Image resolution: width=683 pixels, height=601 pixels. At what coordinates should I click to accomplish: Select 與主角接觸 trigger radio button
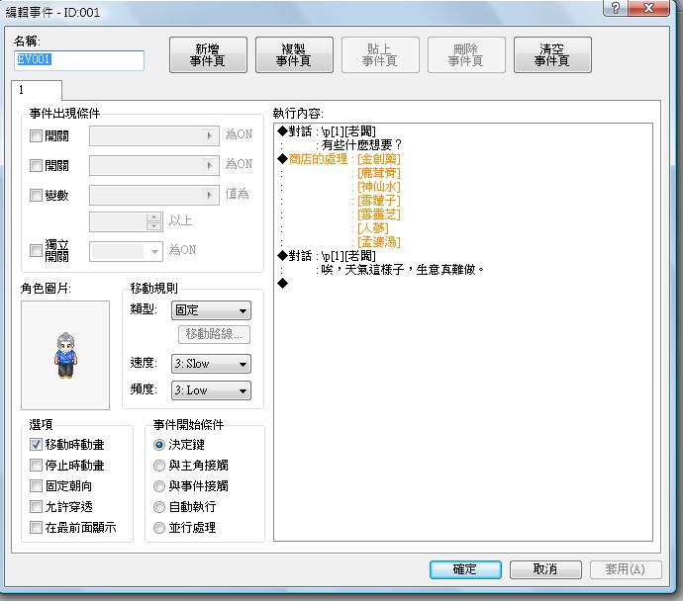pos(159,466)
